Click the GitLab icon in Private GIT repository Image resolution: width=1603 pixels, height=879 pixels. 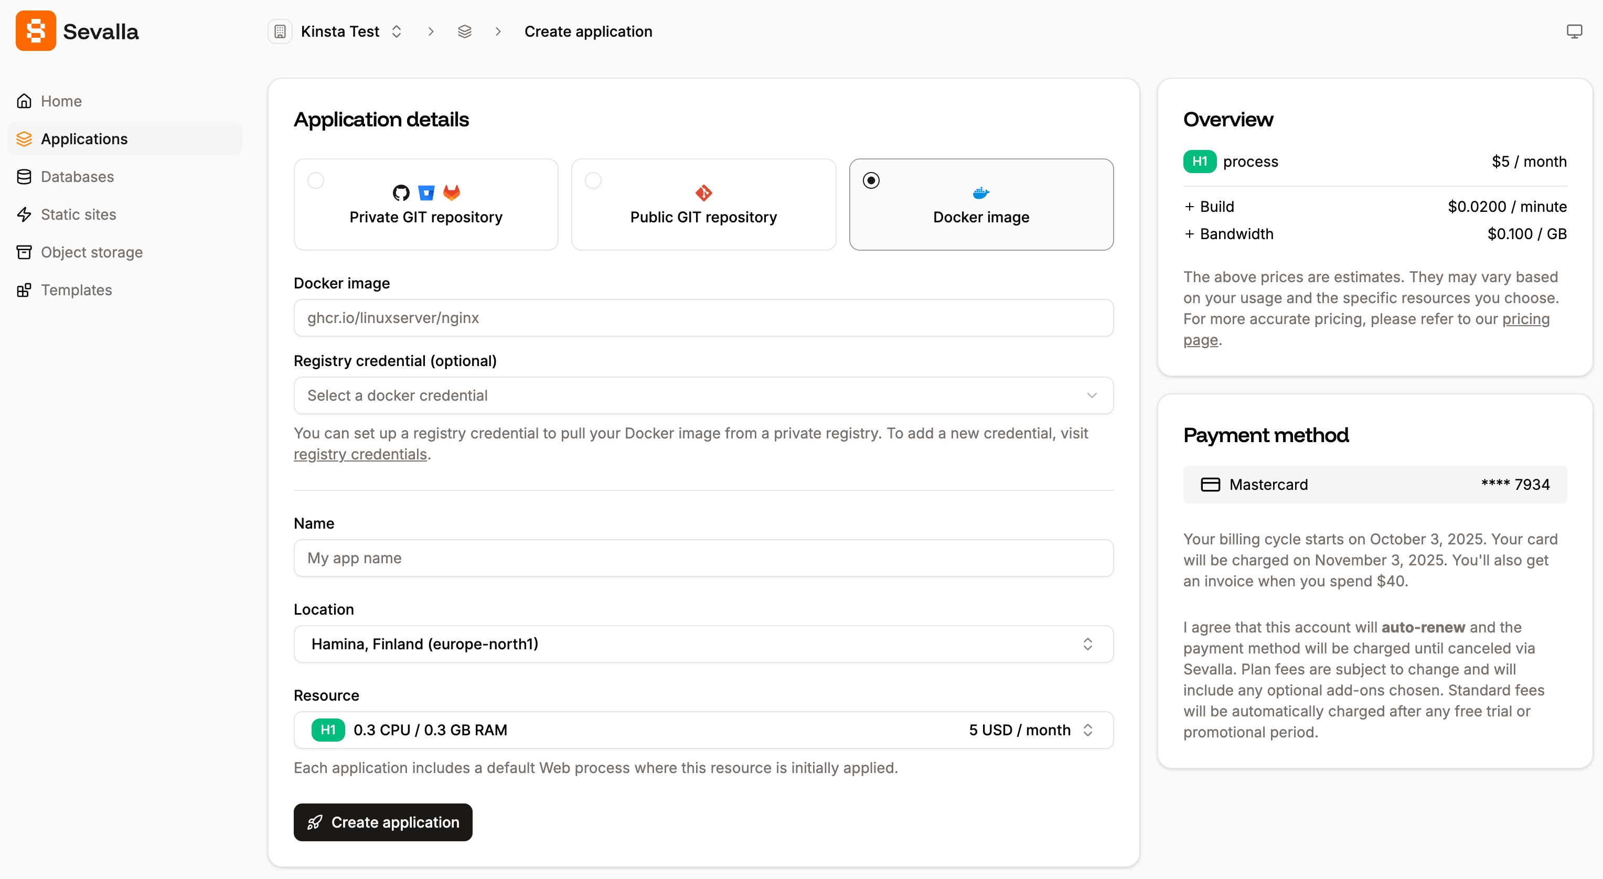point(452,192)
